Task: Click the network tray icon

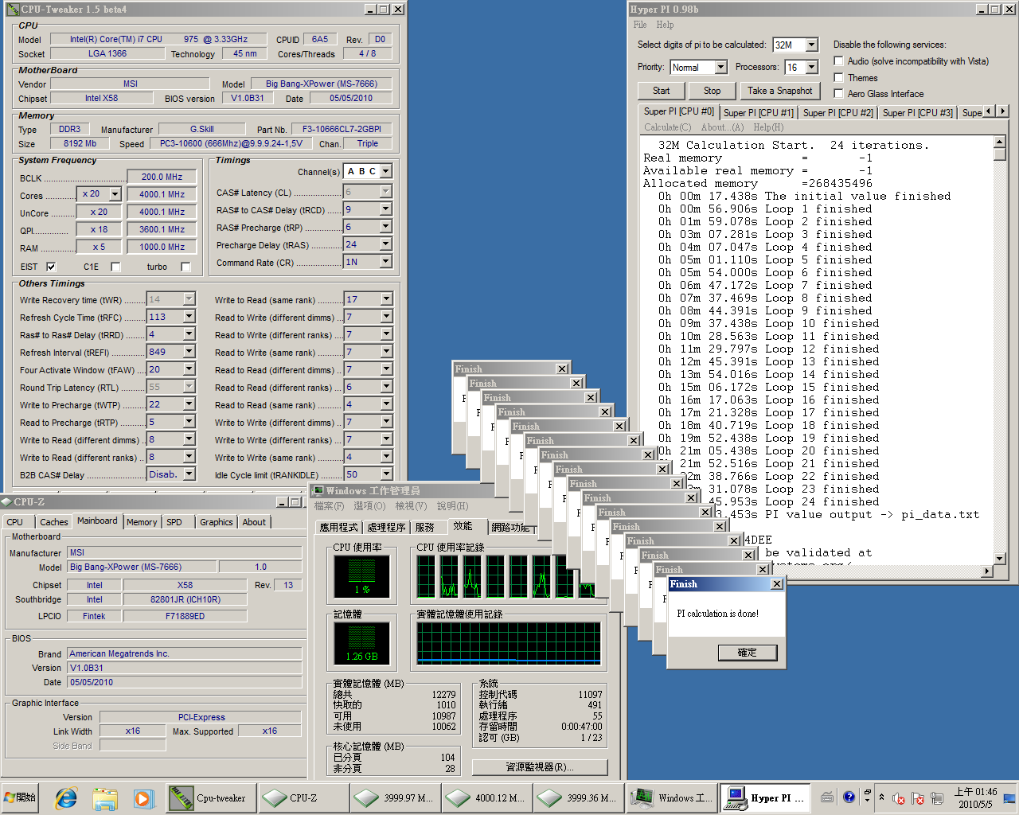Action: click(937, 798)
